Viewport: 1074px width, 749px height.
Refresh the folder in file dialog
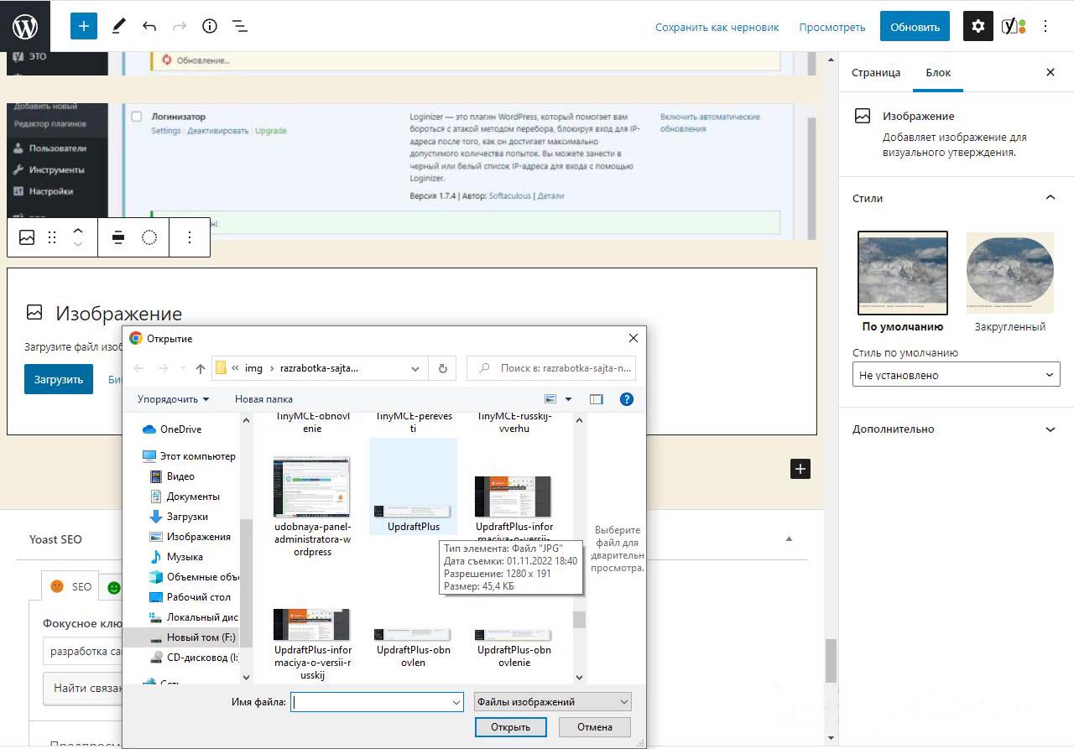tap(442, 368)
